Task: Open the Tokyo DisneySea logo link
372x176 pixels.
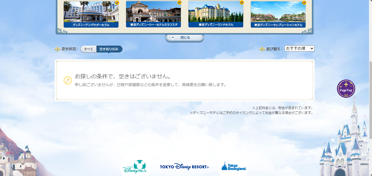Action: click(x=135, y=167)
